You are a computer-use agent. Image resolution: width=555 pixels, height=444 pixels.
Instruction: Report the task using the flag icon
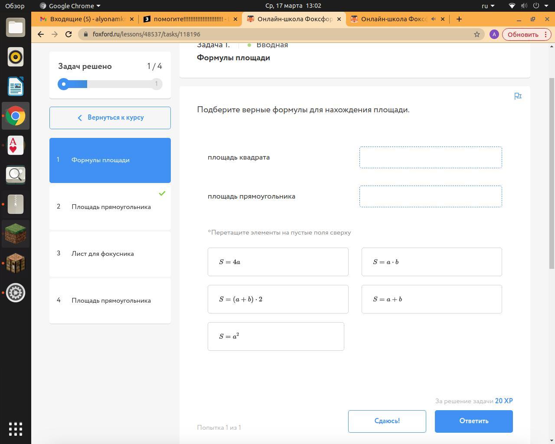518,96
